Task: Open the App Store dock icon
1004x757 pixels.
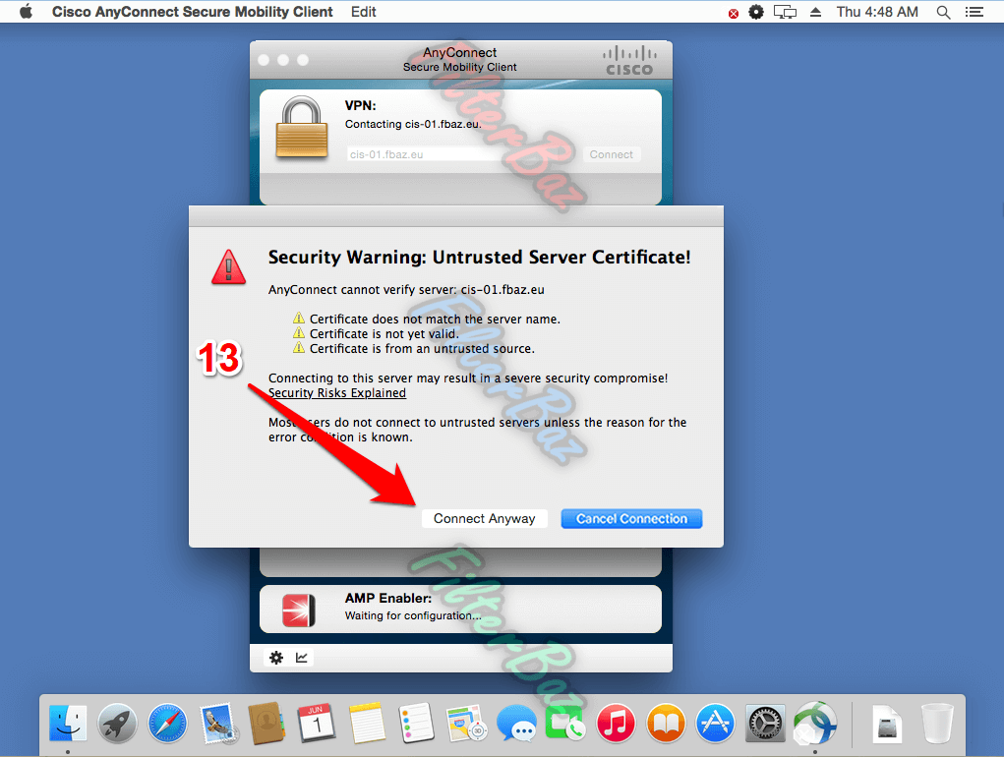Action: [715, 726]
